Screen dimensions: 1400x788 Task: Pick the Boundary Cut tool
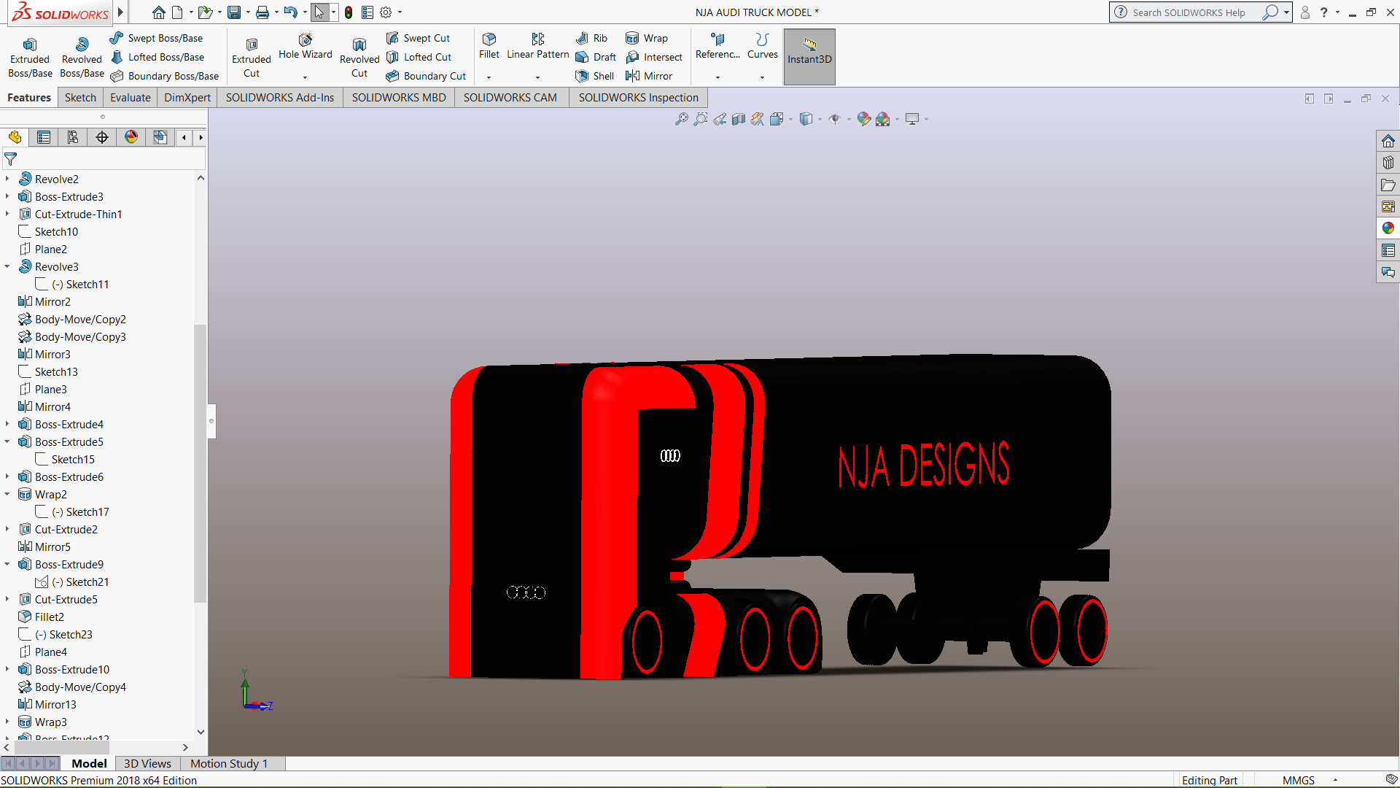pos(426,76)
